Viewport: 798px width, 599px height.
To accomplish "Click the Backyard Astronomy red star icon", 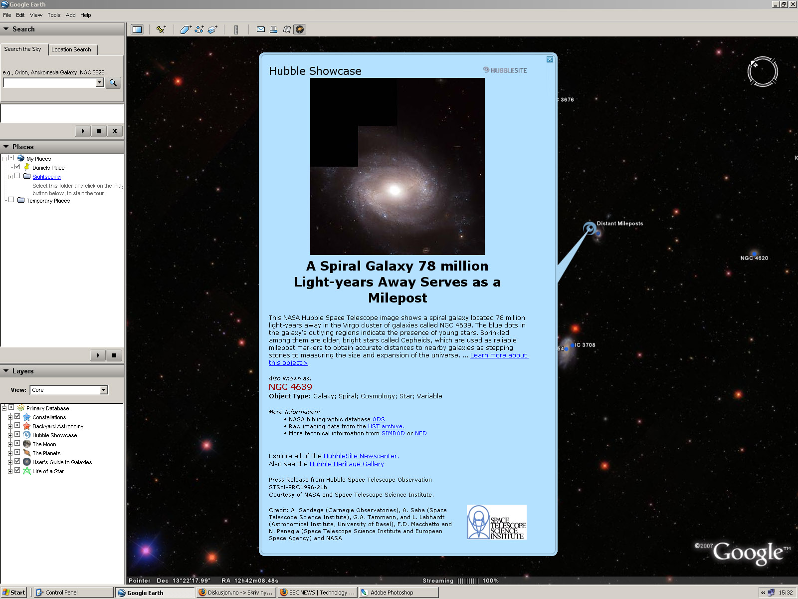I will [27, 426].
